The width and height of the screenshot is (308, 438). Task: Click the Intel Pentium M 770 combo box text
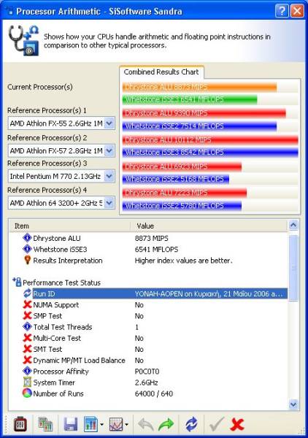(55, 176)
